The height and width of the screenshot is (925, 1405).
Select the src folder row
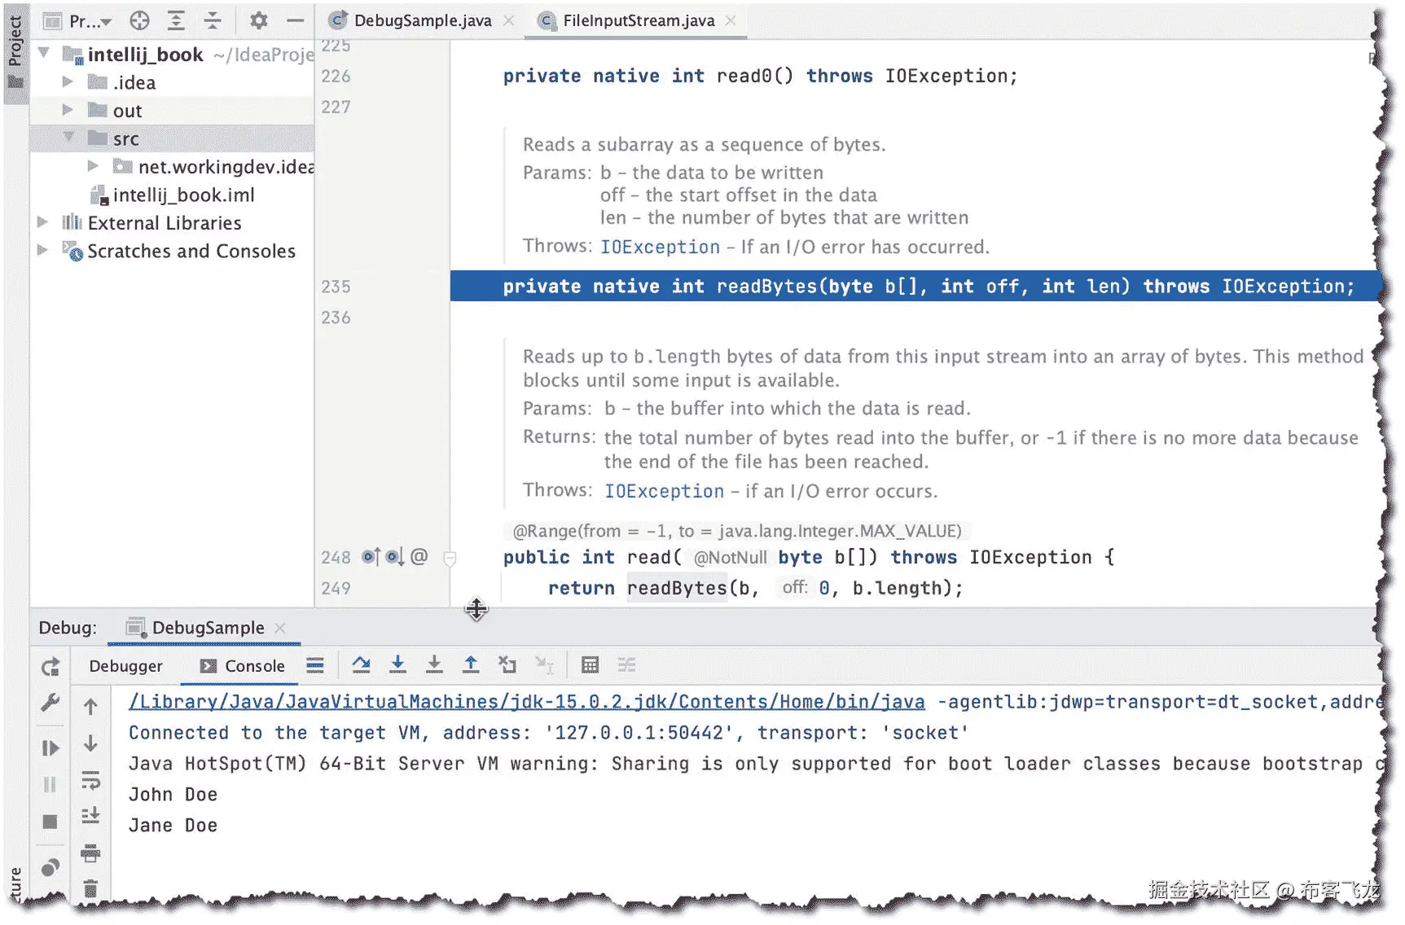tap(172, 138)
